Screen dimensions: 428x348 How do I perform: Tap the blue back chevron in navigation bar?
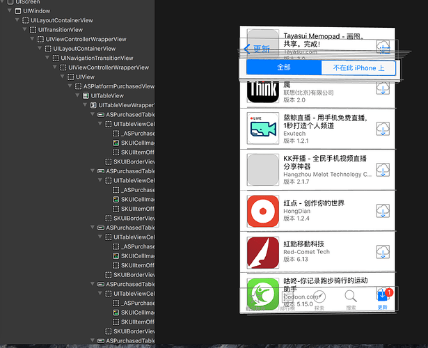tap(247, 49)
